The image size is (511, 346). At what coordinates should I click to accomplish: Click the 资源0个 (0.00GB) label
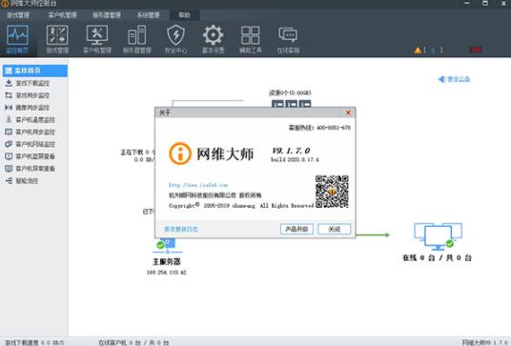point(290,92)
